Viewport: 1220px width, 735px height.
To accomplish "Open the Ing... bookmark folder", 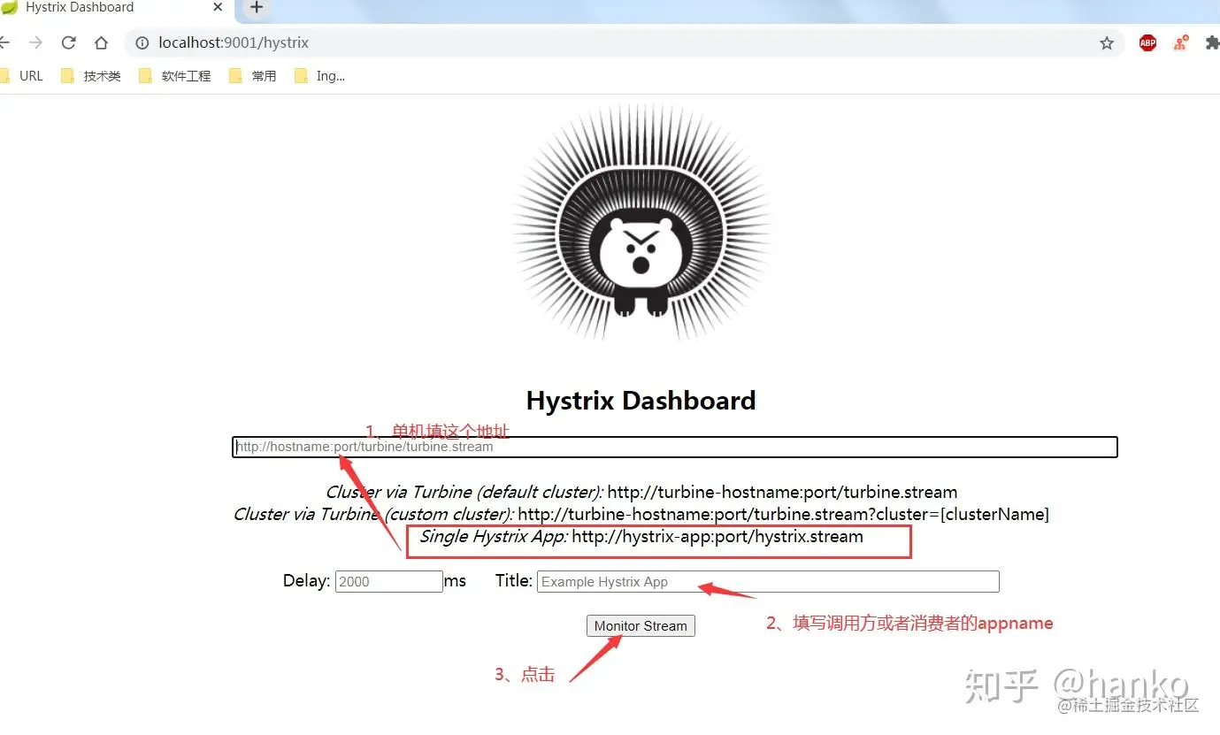I will 320,76.
